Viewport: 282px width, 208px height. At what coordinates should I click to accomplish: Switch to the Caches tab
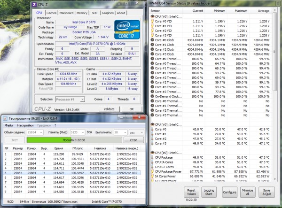51,13
